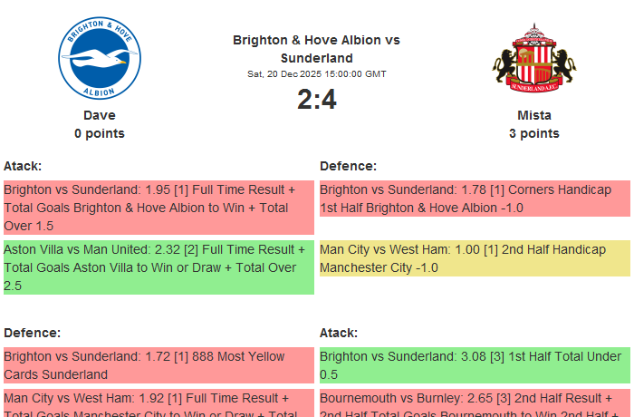Screen dimensions: 634x417
Task: Click the Atack heading under Dave
Action: [x=23, y=166]
